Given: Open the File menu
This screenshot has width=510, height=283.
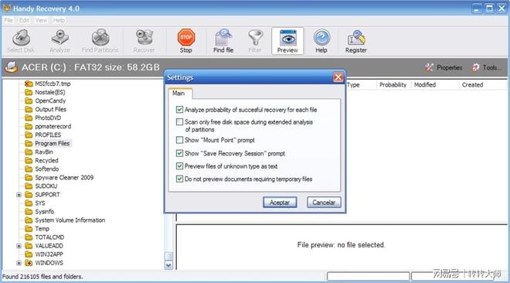Looking at the screenshot, I should (x=8, y=21).
